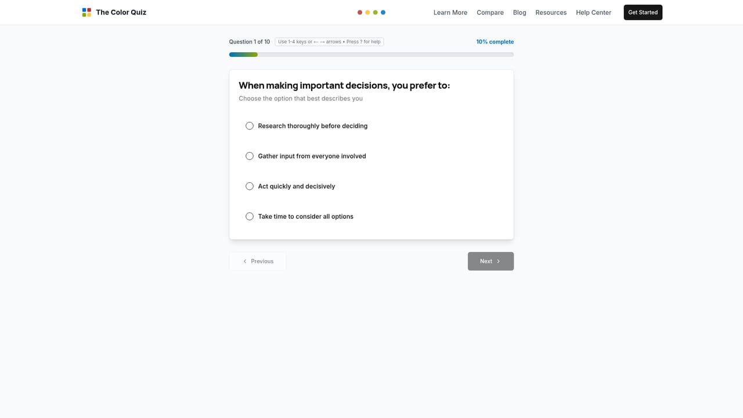Open the Blog link in navigation
743x418 pixels.
[x=520, y=12]
